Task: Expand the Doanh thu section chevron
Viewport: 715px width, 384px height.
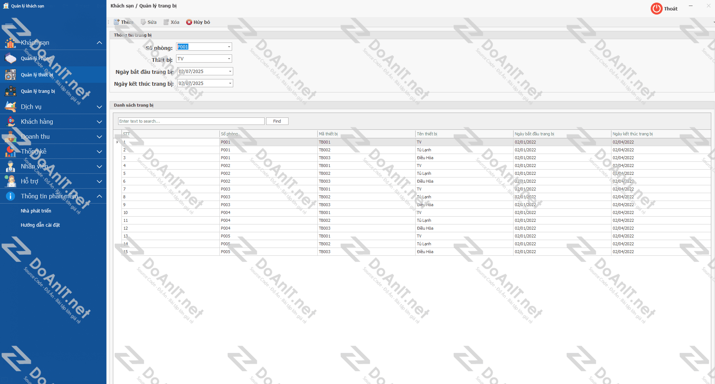Action: (x=99, y=137)
